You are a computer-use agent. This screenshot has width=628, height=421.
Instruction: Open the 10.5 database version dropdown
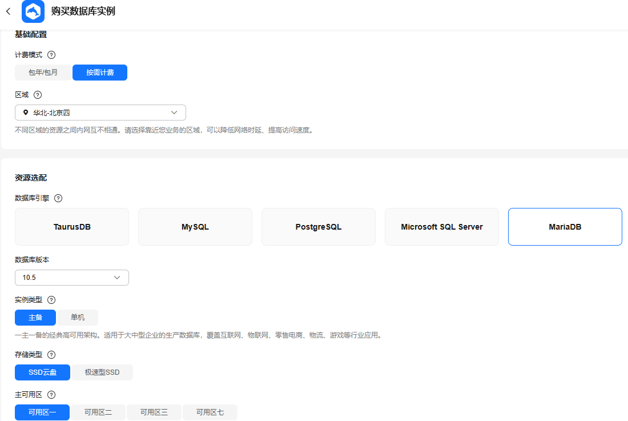[x=72, y=278]
